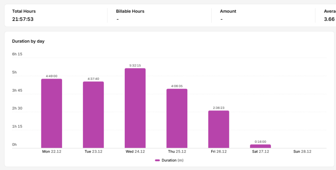Screen dimensions: 336x170
Task: Click the Duration (m) legend label
Action: [x=173, y=160]
